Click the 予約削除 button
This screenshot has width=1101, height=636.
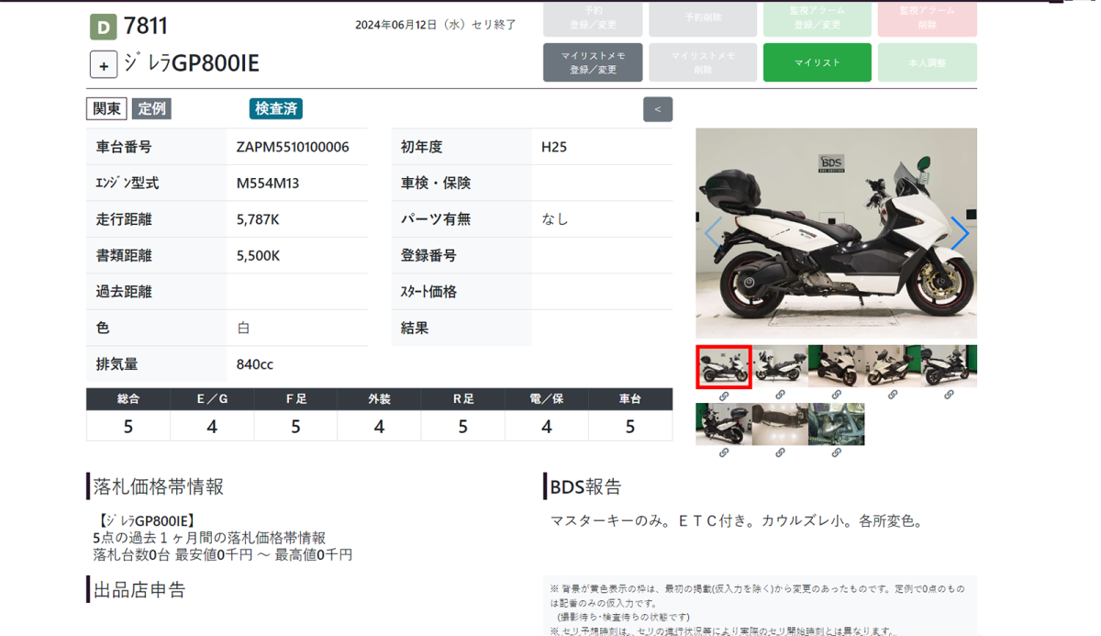click(703, 17)
